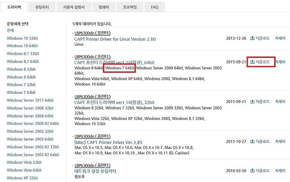This screenshot has width=290, height=182.
Task: Click LBP6300dn (프린터) heading above Linux driver
Action: tap(93, 33)
